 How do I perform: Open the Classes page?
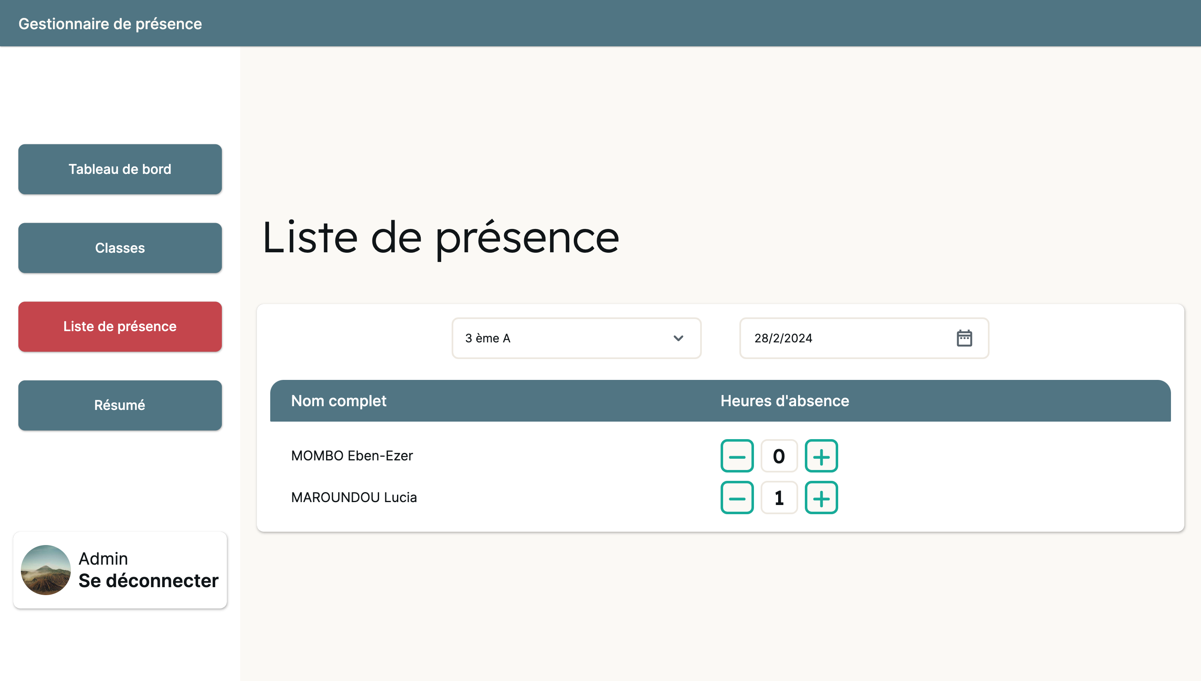[x=120, y=248]
